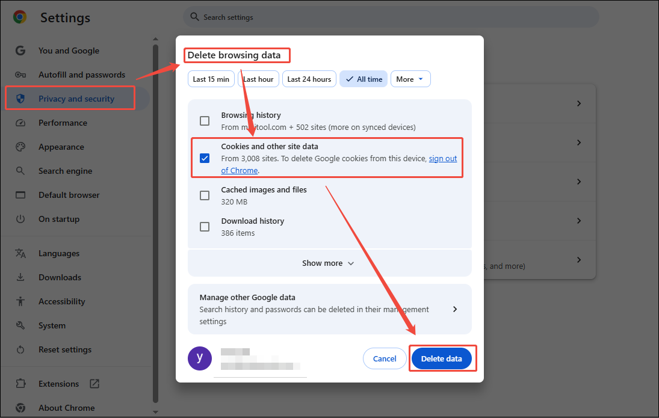This screenshot has width=659, height=418.
Task: Click the Delete data button
Action: tap(442, 358)
